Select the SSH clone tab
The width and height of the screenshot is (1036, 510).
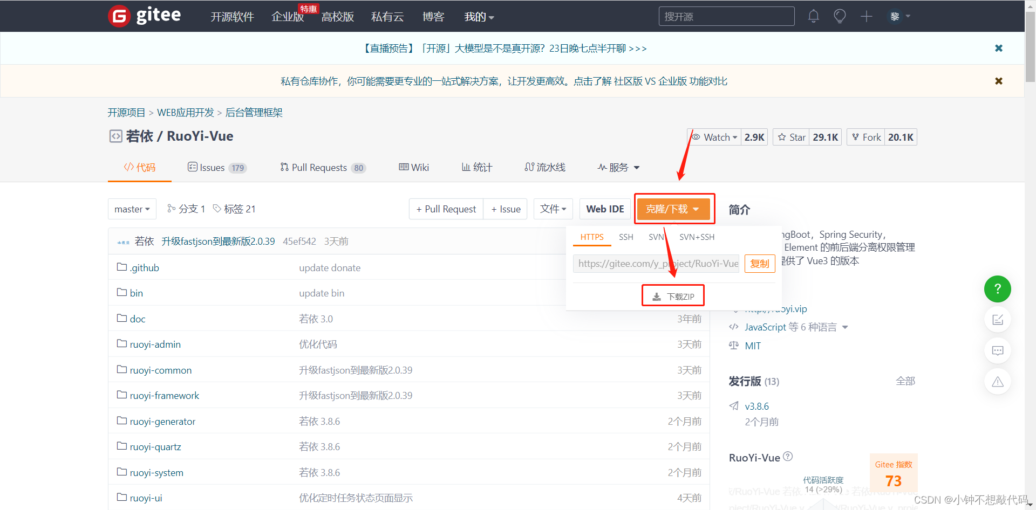[x=626, y=237]
